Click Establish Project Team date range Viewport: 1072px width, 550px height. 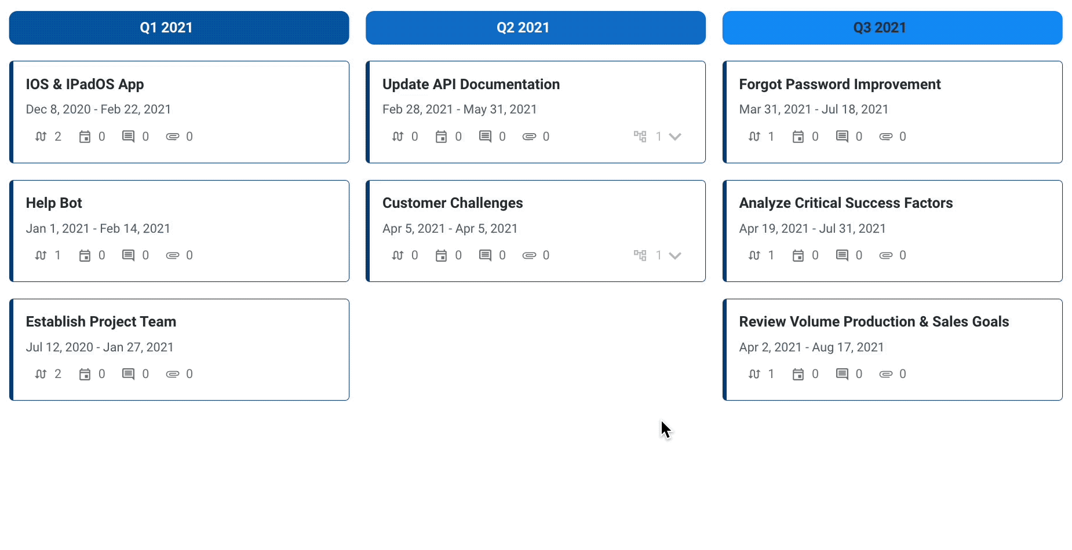point(100,347)
